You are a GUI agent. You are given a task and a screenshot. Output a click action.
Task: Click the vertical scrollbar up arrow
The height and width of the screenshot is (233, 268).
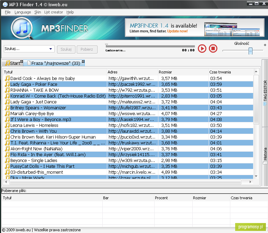click(x=256, y=72)
